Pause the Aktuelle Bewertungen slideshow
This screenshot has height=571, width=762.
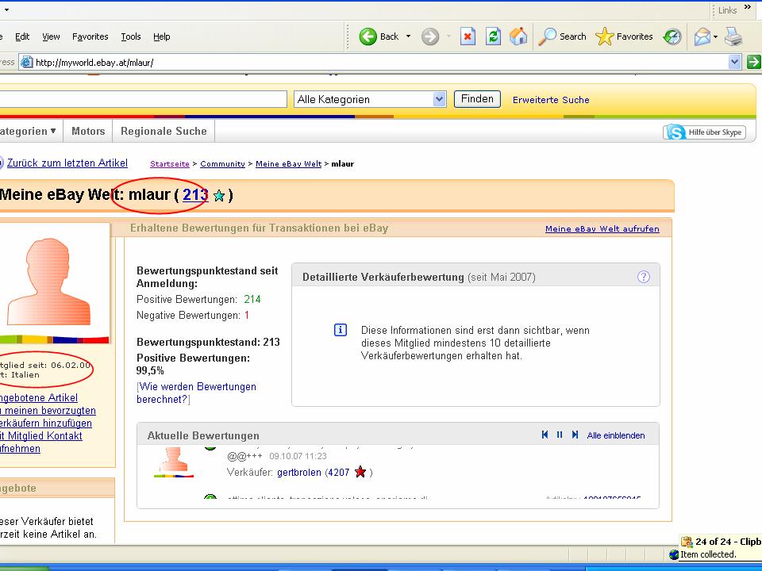click(560, 435)
